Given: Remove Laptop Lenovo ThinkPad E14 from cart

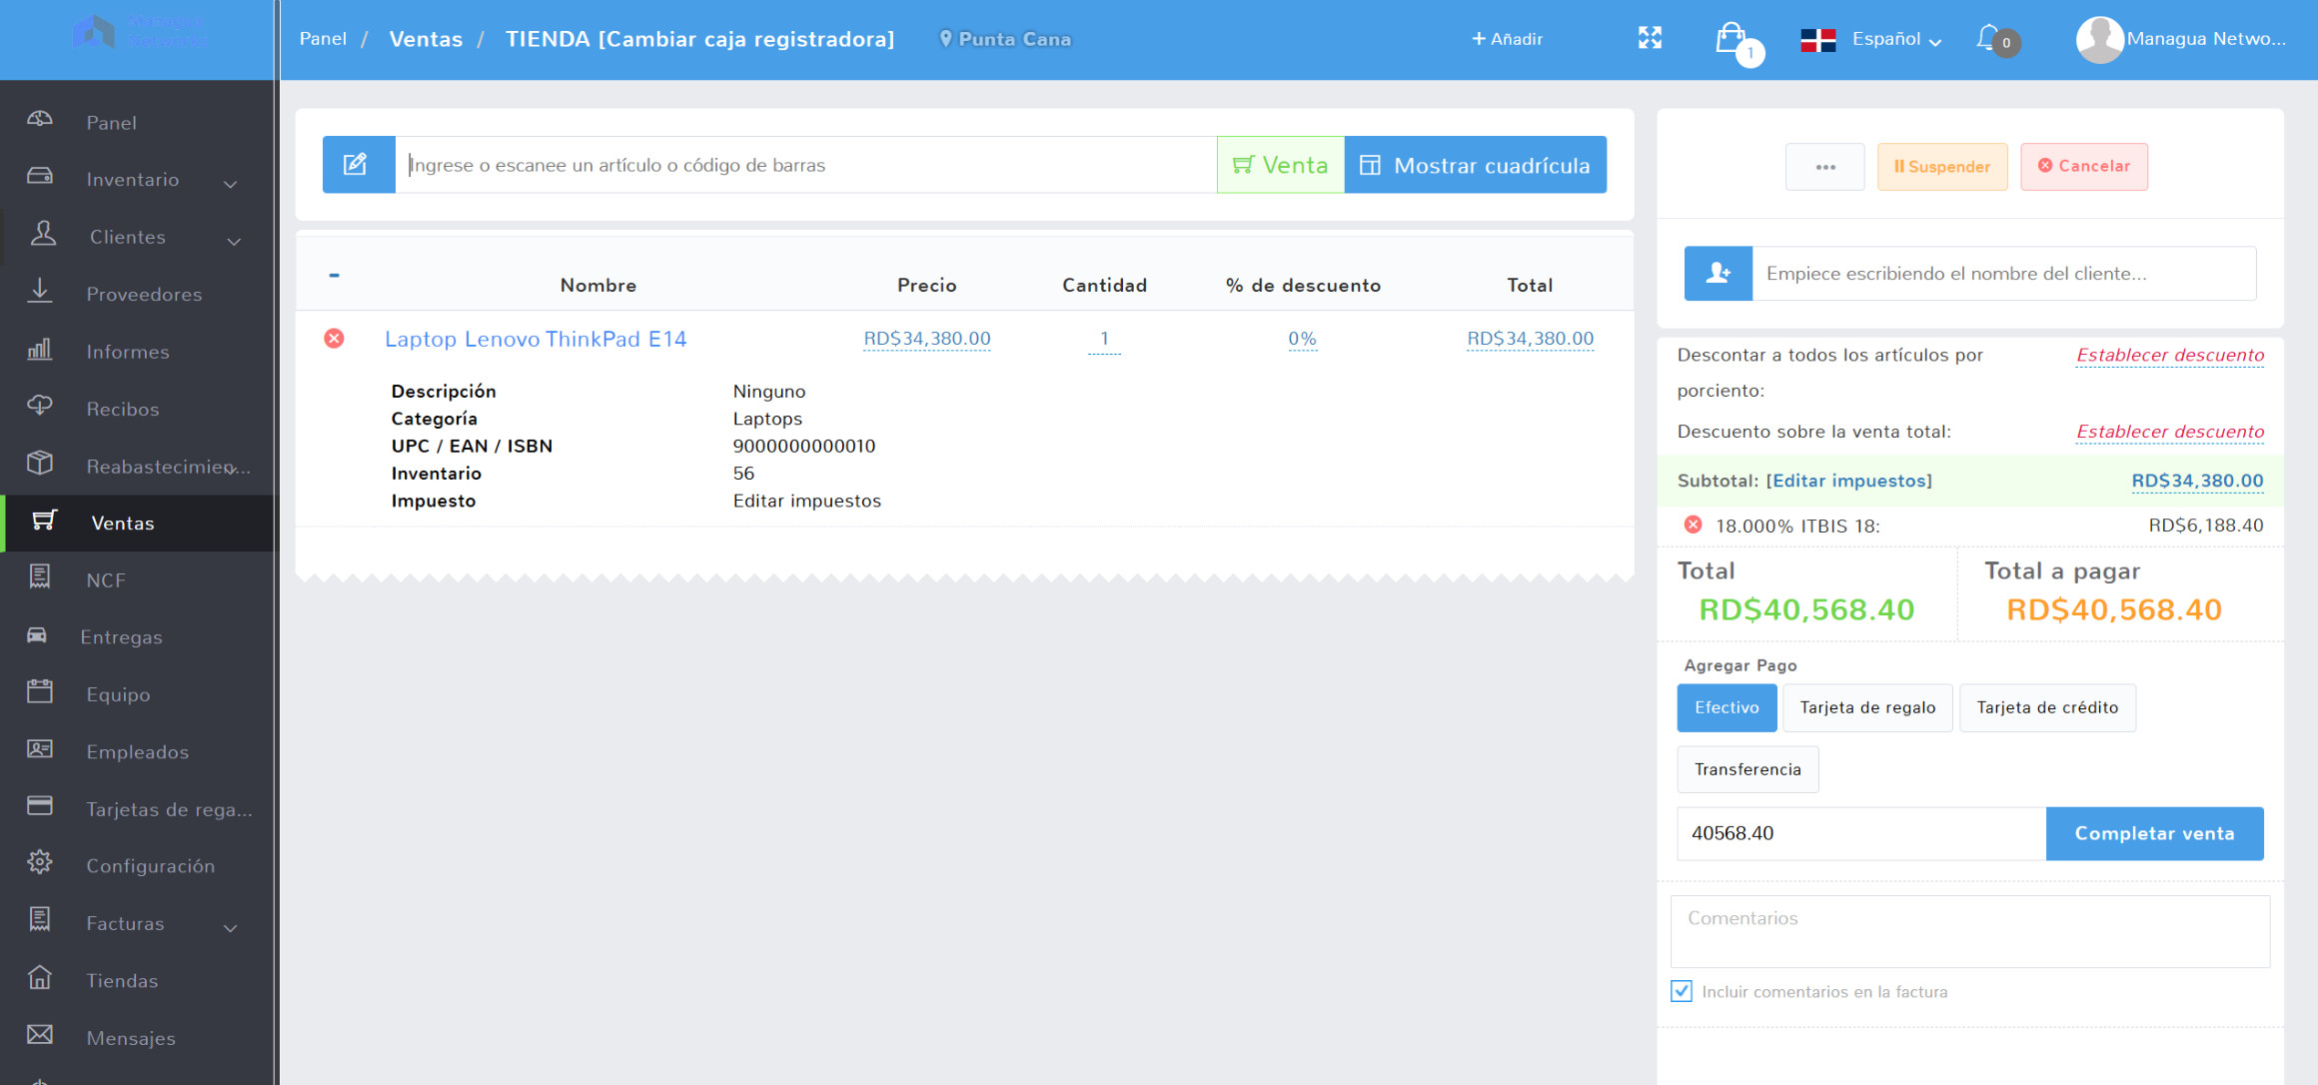Looking at the screenshot, I should 334,339.
